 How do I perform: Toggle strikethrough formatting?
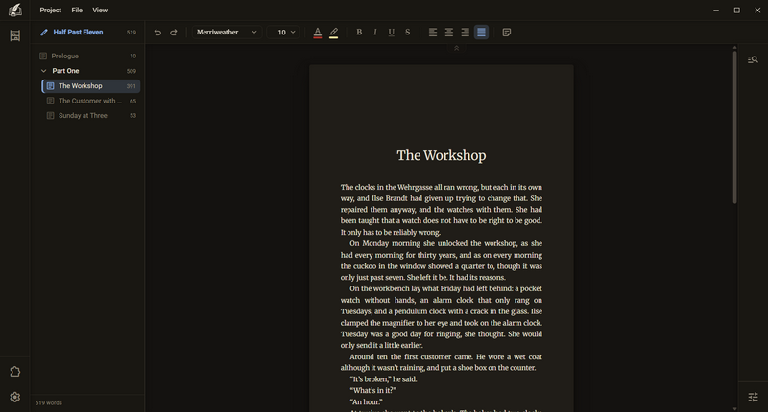click(407, 33)
